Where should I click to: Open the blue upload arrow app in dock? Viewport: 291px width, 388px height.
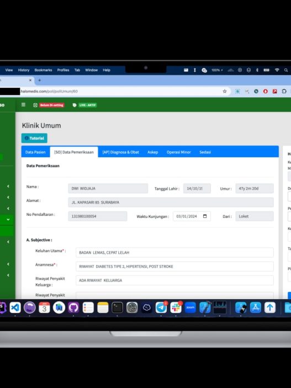(x=270, y=307)
